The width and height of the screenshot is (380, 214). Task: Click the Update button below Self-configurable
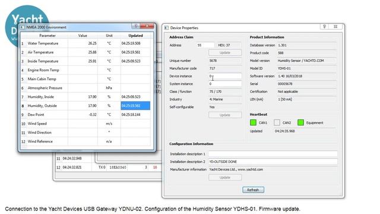[x=225, y=115]
